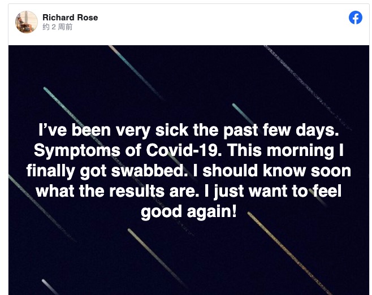This screenshot has width=372, height=295.
Task: Click the gold streak below "good again!"
Action: [288, 253]
